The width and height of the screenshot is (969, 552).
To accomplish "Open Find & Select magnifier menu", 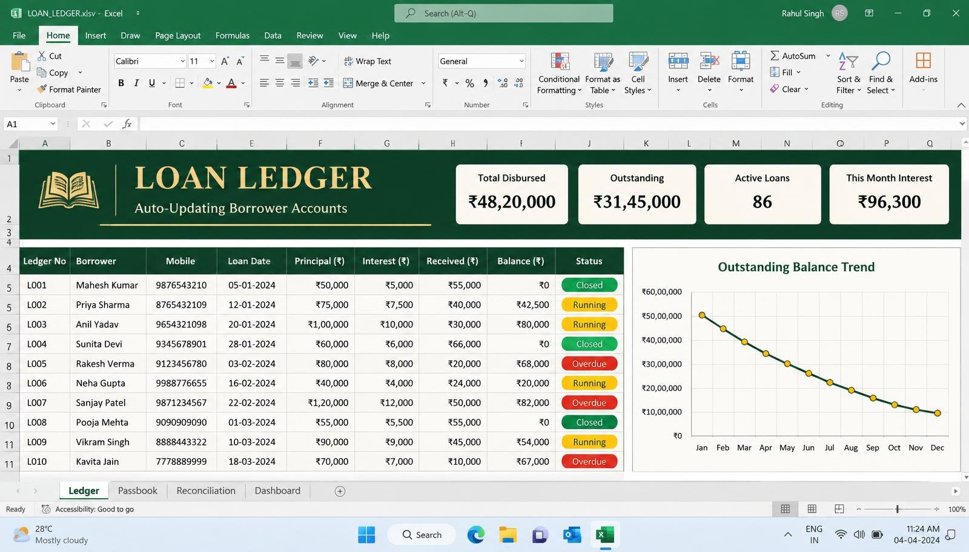I will [x=881, y=73].
